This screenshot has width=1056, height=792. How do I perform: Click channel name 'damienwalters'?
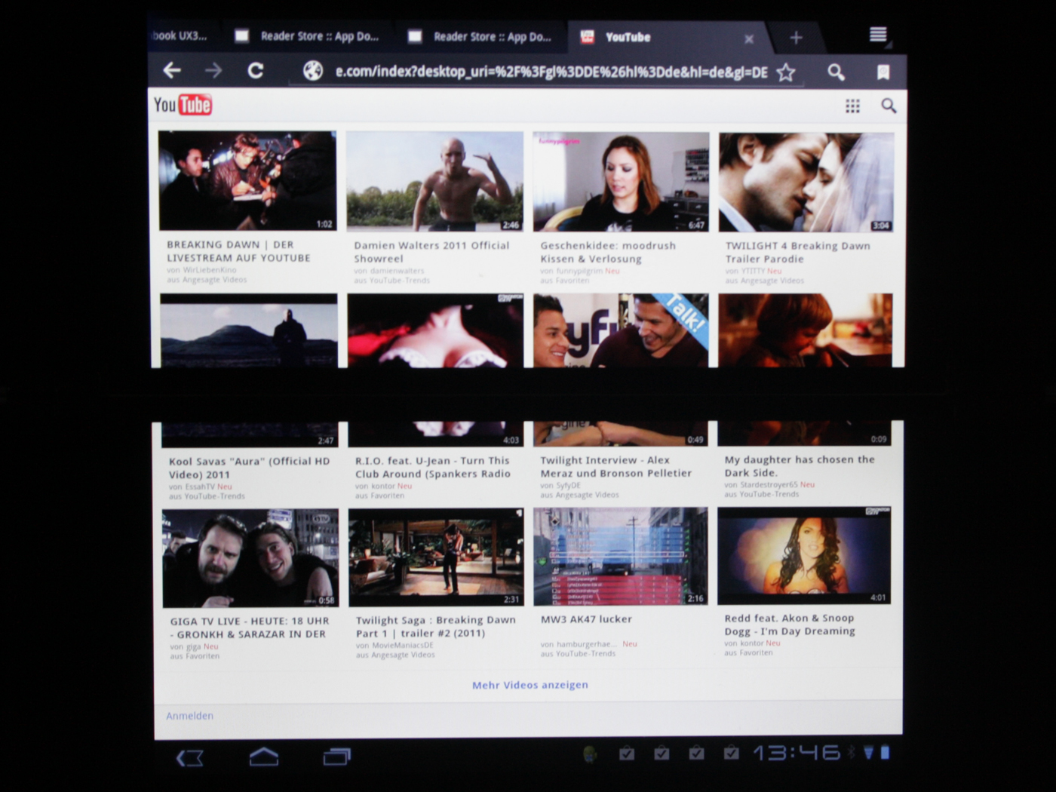pyautogui.click(x=397, y=270)
